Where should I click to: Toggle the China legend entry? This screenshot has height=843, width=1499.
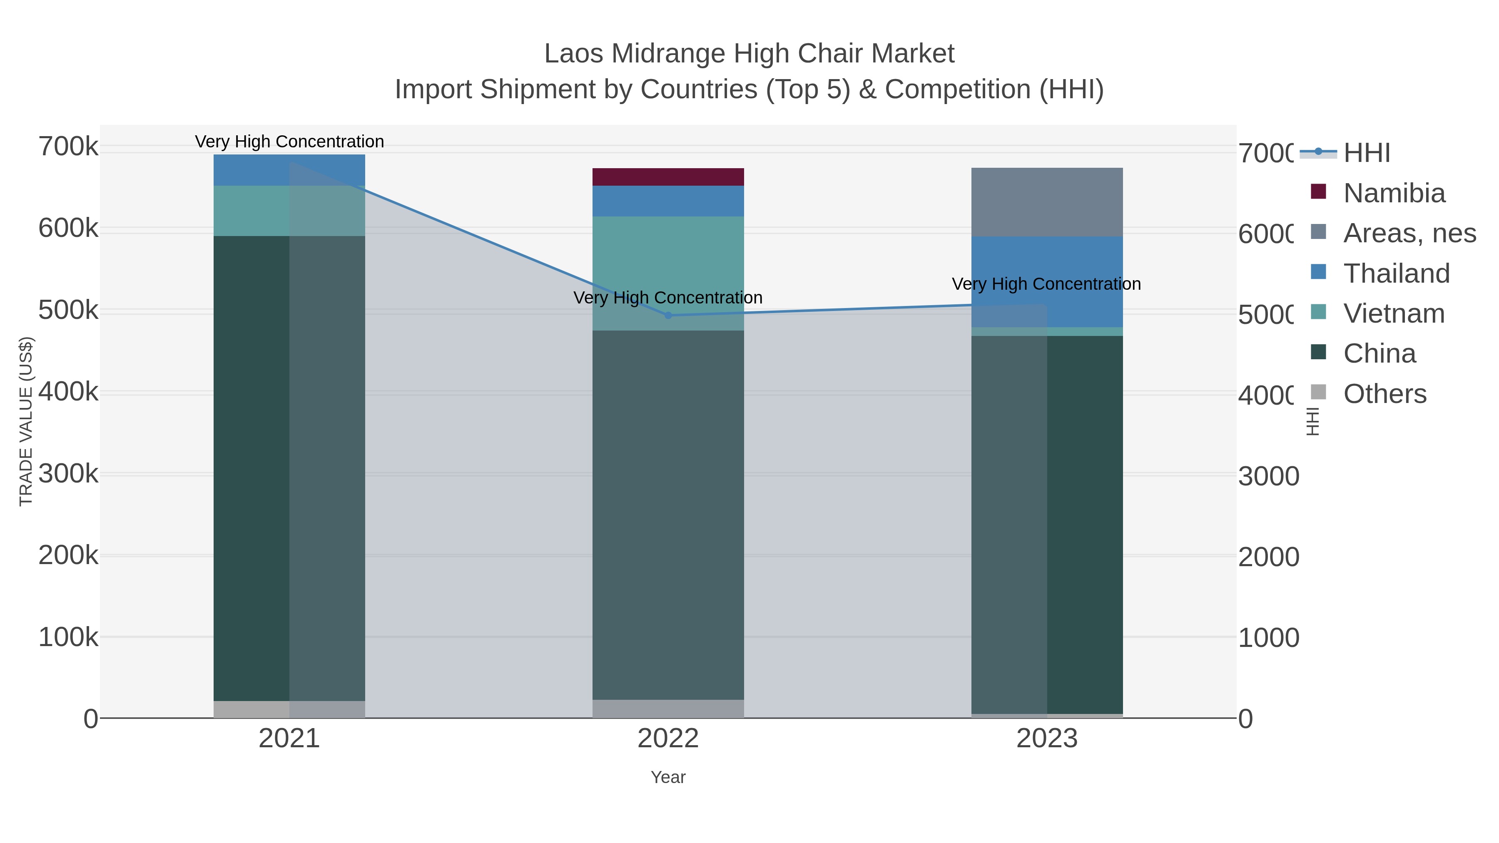pyautogui.click(x=1363, y=353)
